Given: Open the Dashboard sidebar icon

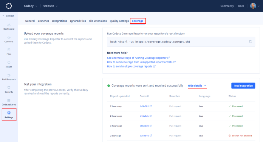Looking at the screenshot, I should (9, 25).
